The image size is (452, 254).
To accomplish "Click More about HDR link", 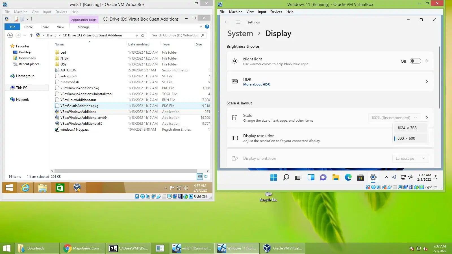I will coord(257,84).
